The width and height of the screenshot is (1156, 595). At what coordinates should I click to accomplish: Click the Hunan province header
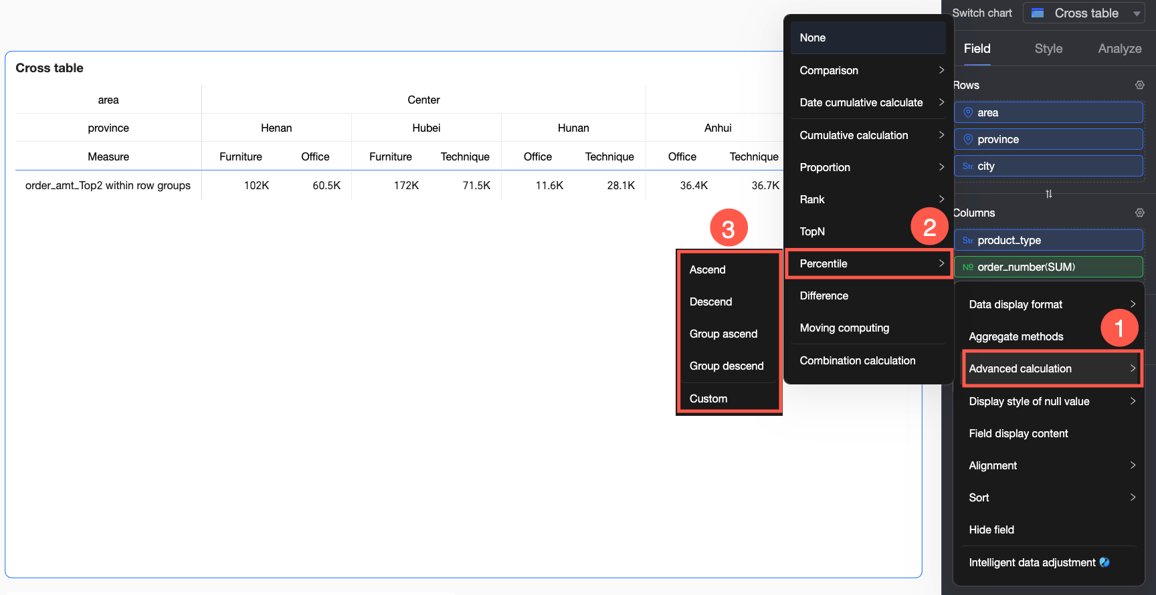[x=573, y=128]
